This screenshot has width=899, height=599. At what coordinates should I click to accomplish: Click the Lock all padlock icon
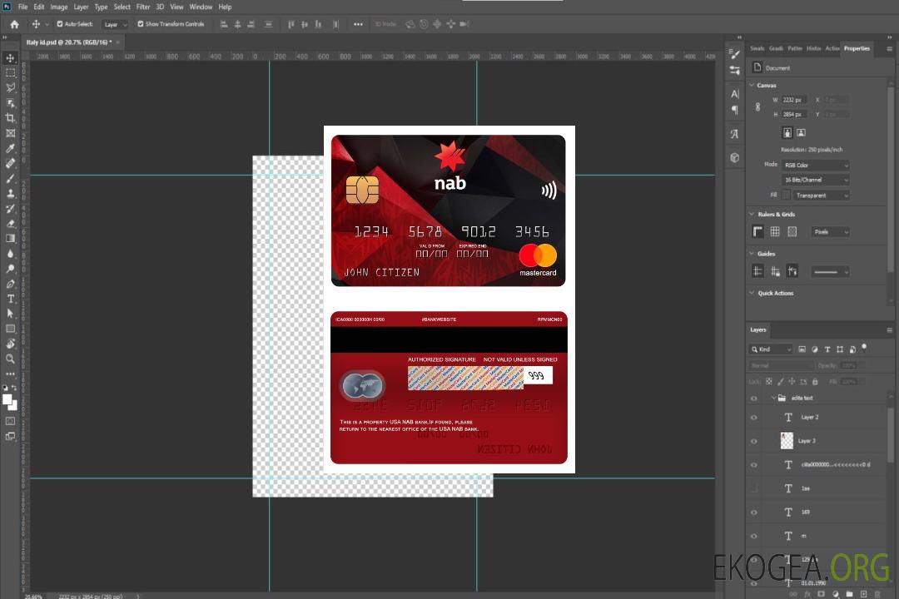pos(815,381)
